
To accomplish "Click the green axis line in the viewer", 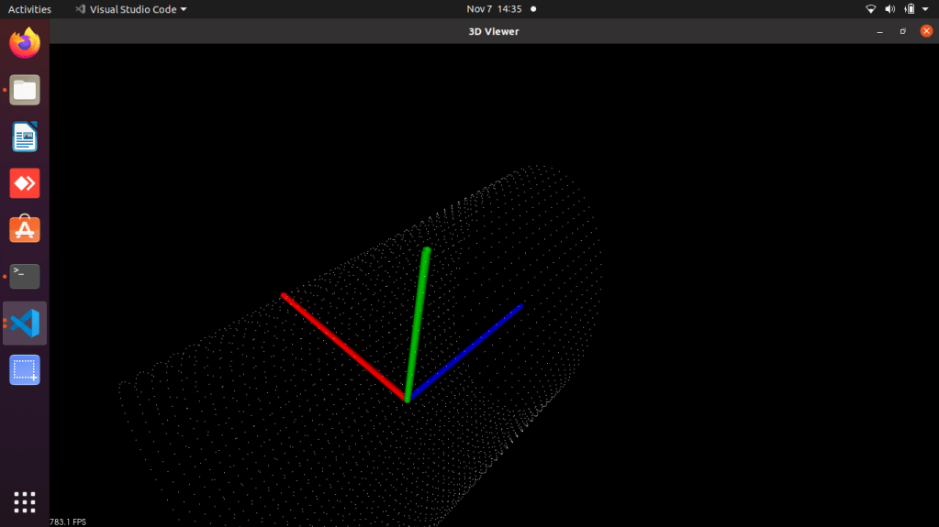I will click(418, 321).
